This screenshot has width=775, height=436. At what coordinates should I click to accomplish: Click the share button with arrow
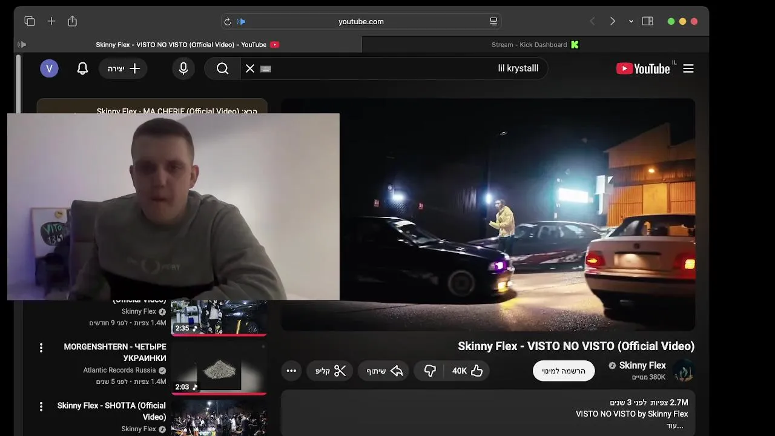[x=384, y=371]
